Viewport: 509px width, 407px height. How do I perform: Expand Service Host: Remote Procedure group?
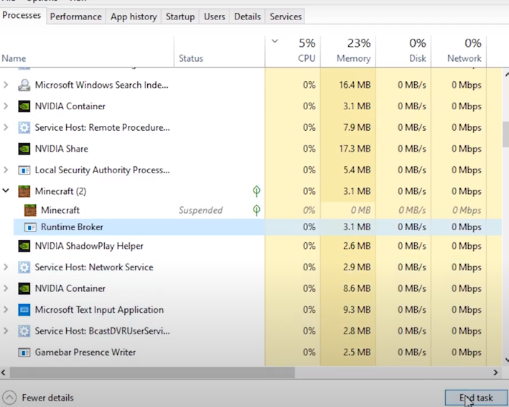[6, 127]
